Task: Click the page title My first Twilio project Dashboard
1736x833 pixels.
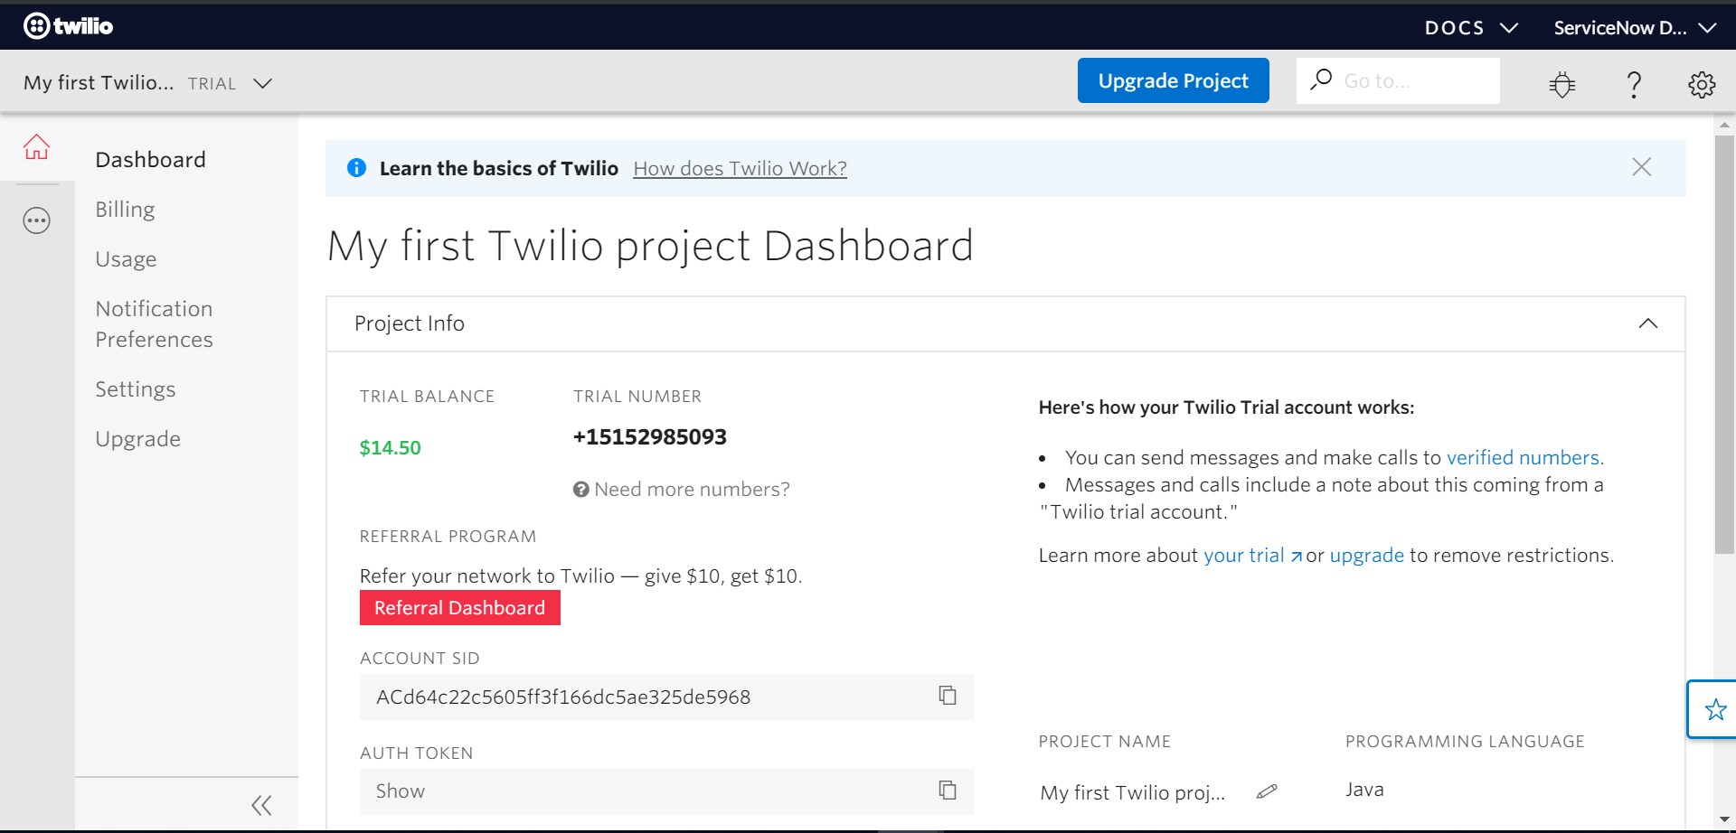Action: point(650,246)
